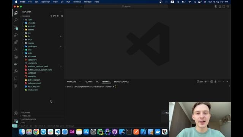Switch to the DEBUG CONSOLE tab

121,82
